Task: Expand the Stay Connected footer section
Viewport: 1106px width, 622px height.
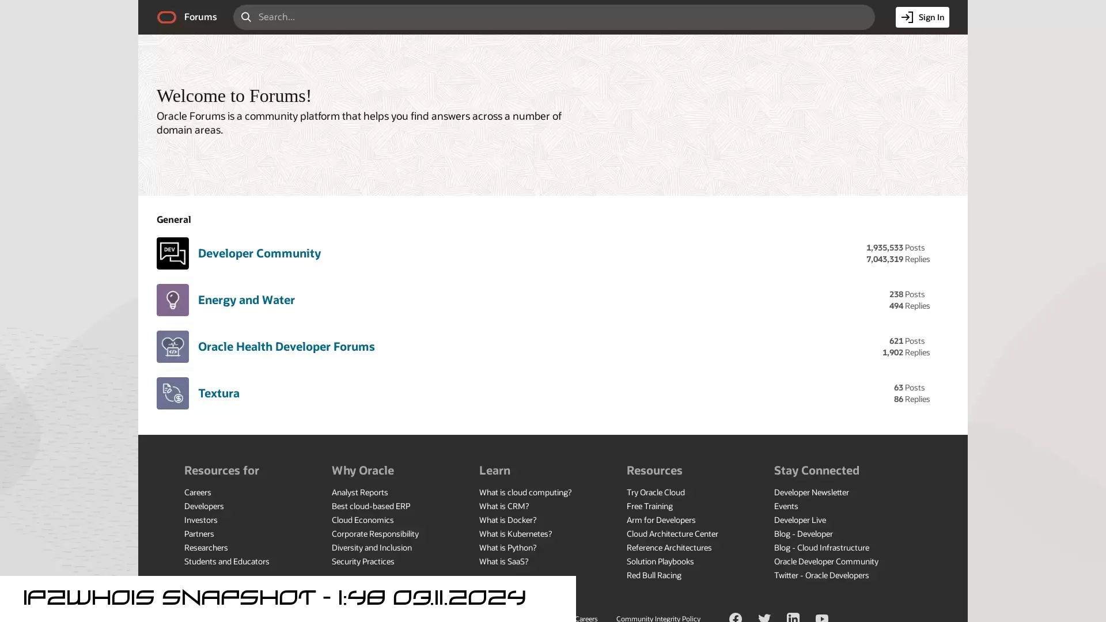Action: 817,470
